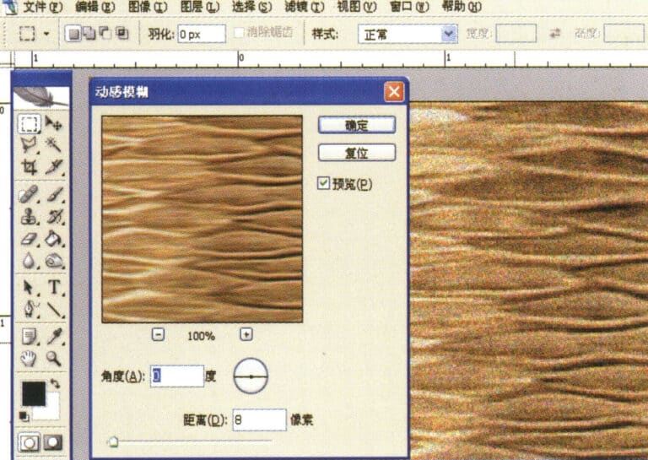Click the motion blur preview thumbnail

pyautogui.click(x=202, y=219)
